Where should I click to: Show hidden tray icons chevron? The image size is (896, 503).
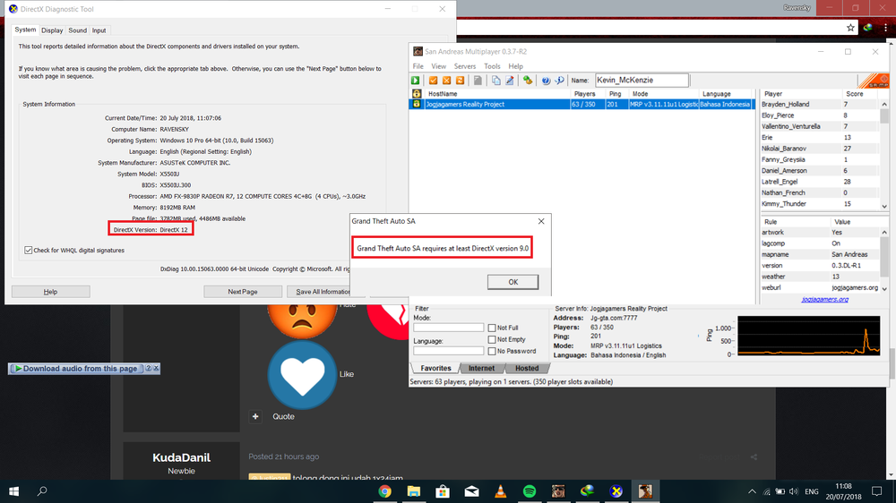pyautogui.click(x=752, y=491)
